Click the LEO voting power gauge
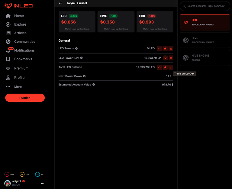Screen dimensions: 232x189 pyautogui.click(x=22, y=175)
